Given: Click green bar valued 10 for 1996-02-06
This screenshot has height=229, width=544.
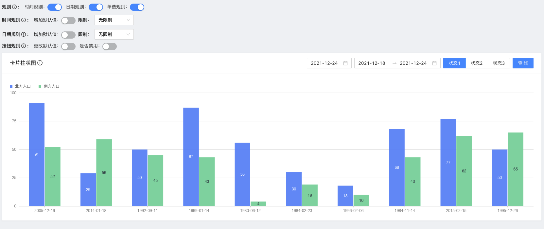Looking at the screenshot, I should coord(361,201).
